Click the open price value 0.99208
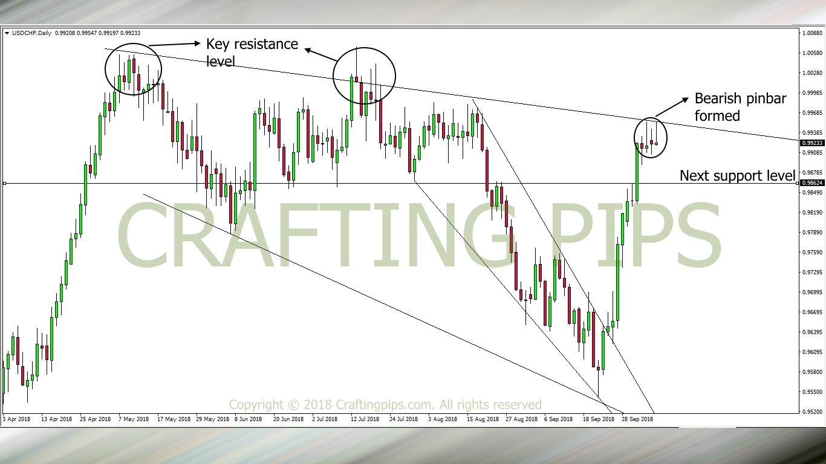The image size is (826, 464). pyautogui.click(x=65, y=33)
